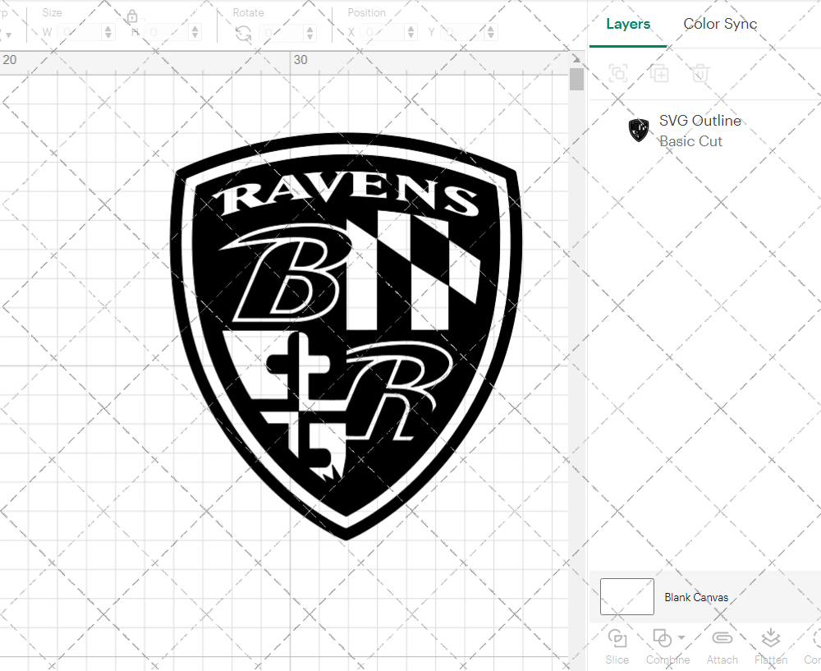This screenshot has height=671, width=821.
Task: Click the Rotate icon in toolbar
Action: pos(243,33)
